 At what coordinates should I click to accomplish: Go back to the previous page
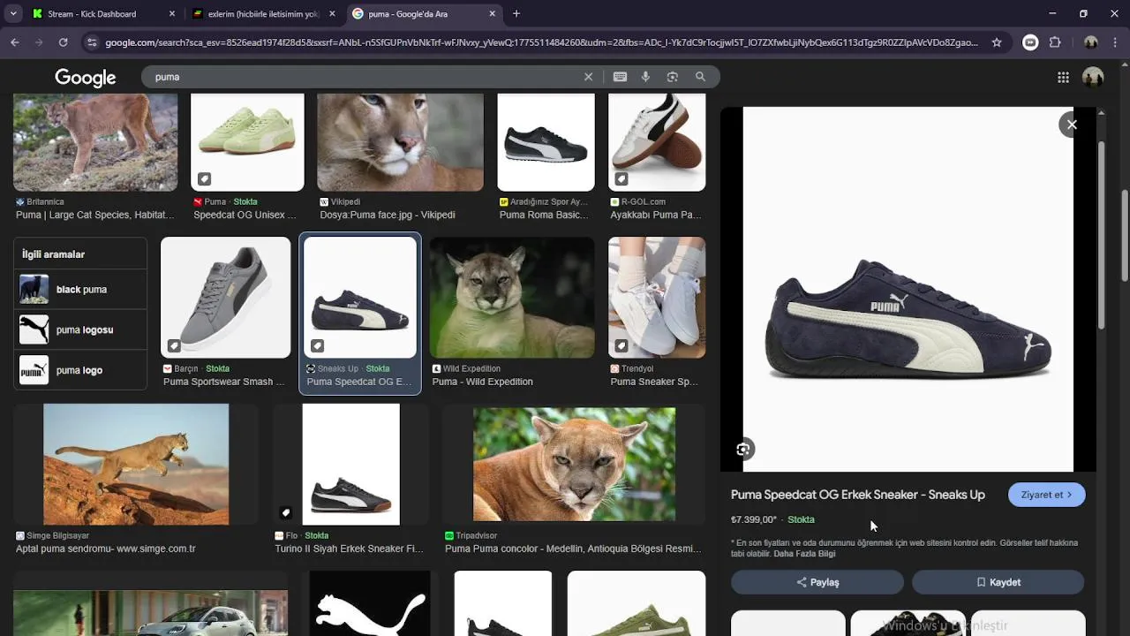click(x=15, y=42)
